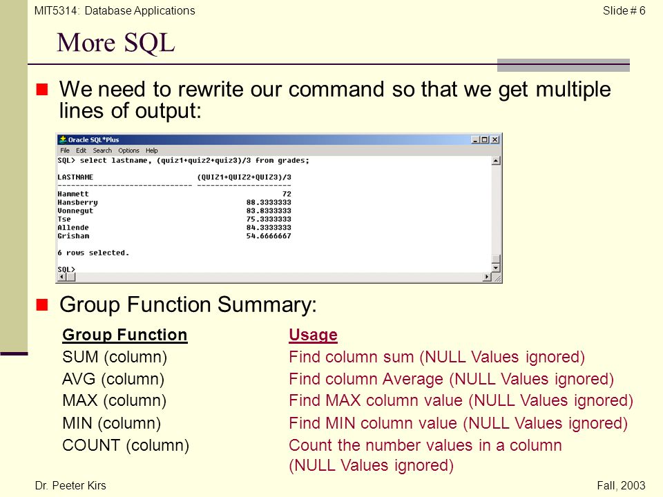Minimize the Oracle SQL*Plus window
The width and height of the screenshot is (663, 497).
[475, 139]
